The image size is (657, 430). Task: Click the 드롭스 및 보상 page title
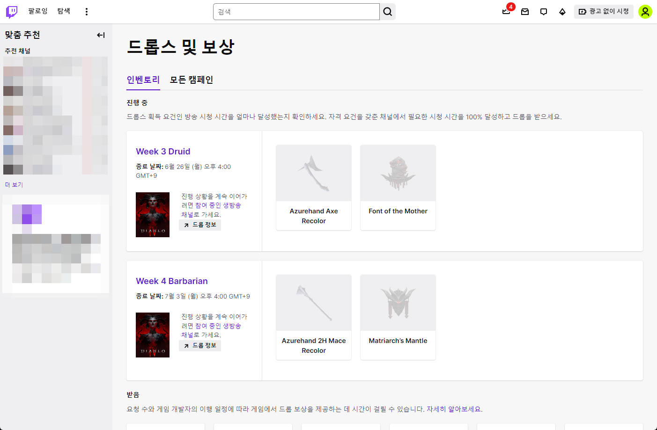(181, 47)
